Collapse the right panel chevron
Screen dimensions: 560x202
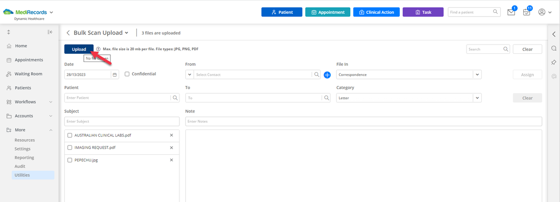pos(554,34)
